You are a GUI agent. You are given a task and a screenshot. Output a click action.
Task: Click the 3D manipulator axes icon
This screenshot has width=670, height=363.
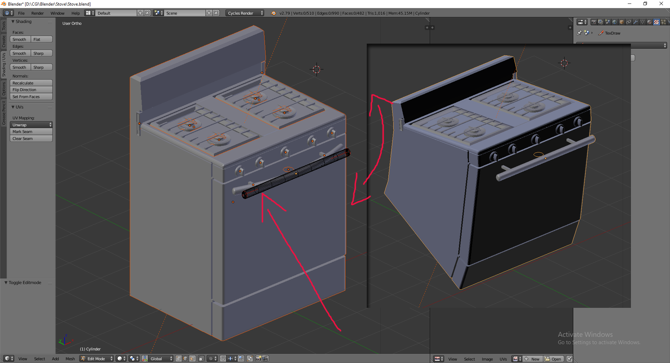coord(145,358)
